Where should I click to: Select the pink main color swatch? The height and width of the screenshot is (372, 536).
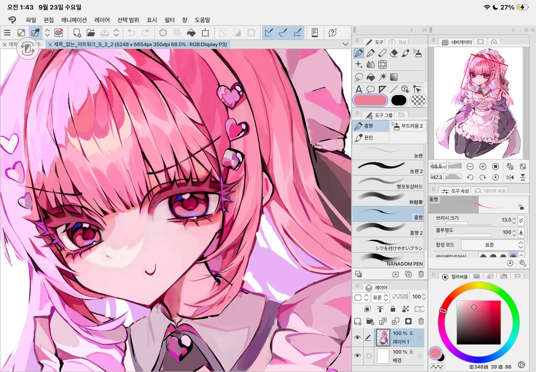coord(370,100)
